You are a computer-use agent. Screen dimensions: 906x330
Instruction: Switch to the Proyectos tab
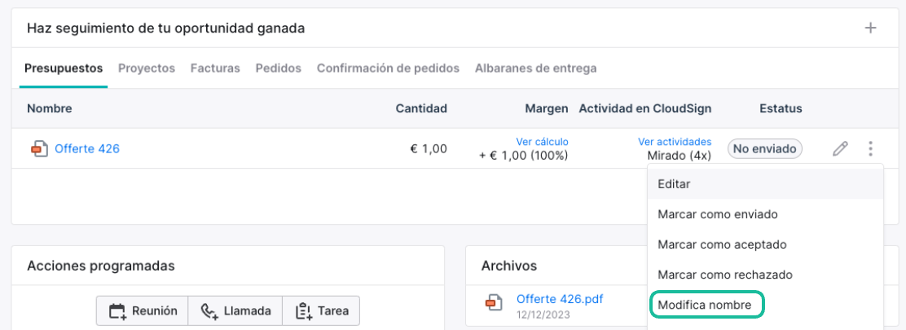coord(147,68)
